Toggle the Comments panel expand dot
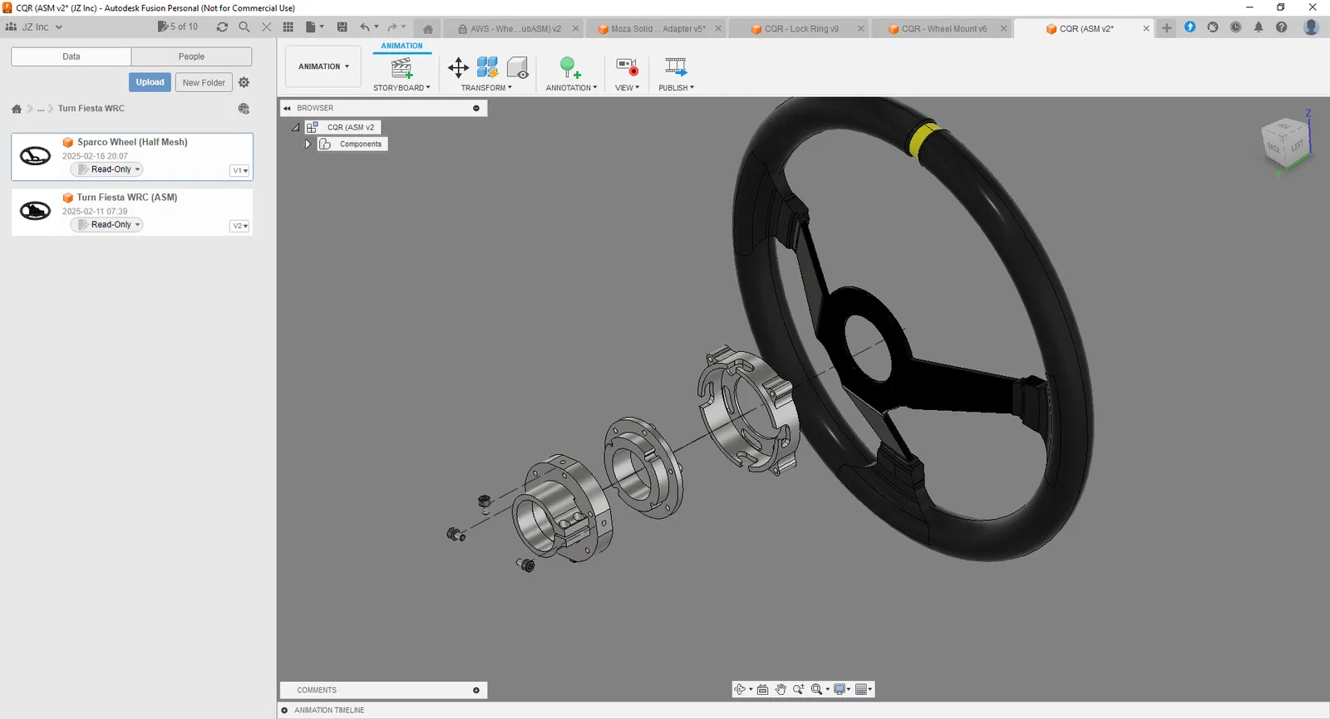The image size is (1330, 719). point(476,690)
